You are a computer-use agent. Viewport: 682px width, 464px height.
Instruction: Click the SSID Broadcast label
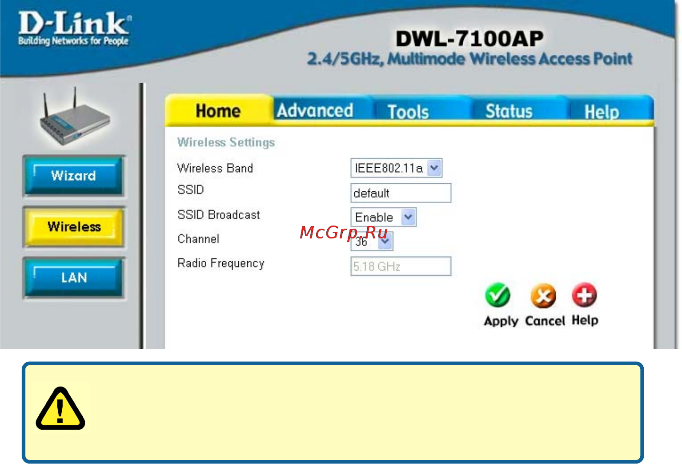[219, 215]
